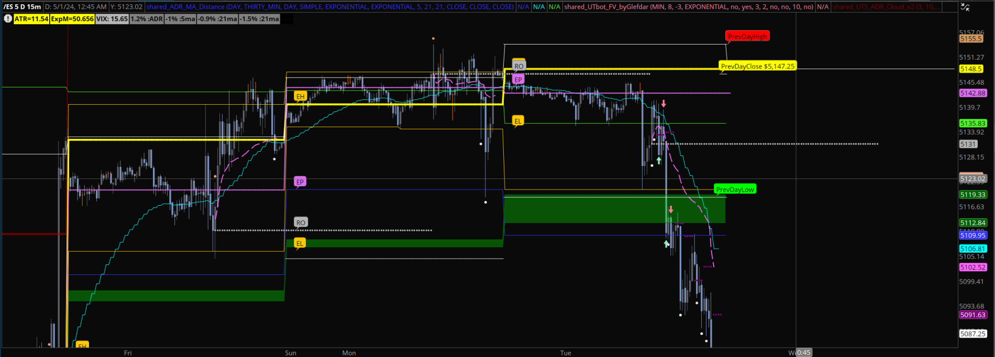Click the green N/A study value
The image size is (995, 357).
point(554,7)
